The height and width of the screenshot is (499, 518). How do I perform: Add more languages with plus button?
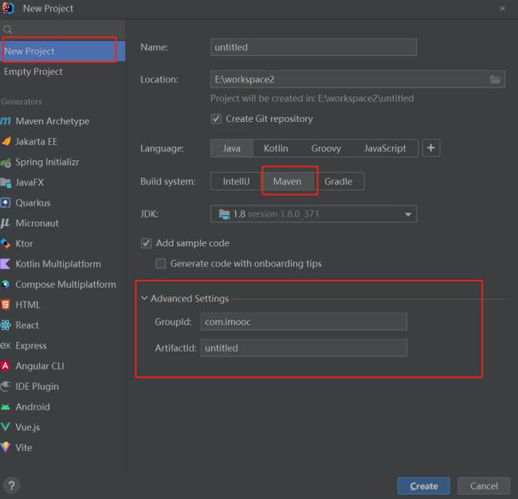431,148
